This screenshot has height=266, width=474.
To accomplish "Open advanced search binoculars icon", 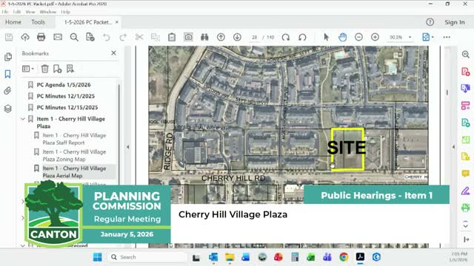I will [204, 37].
